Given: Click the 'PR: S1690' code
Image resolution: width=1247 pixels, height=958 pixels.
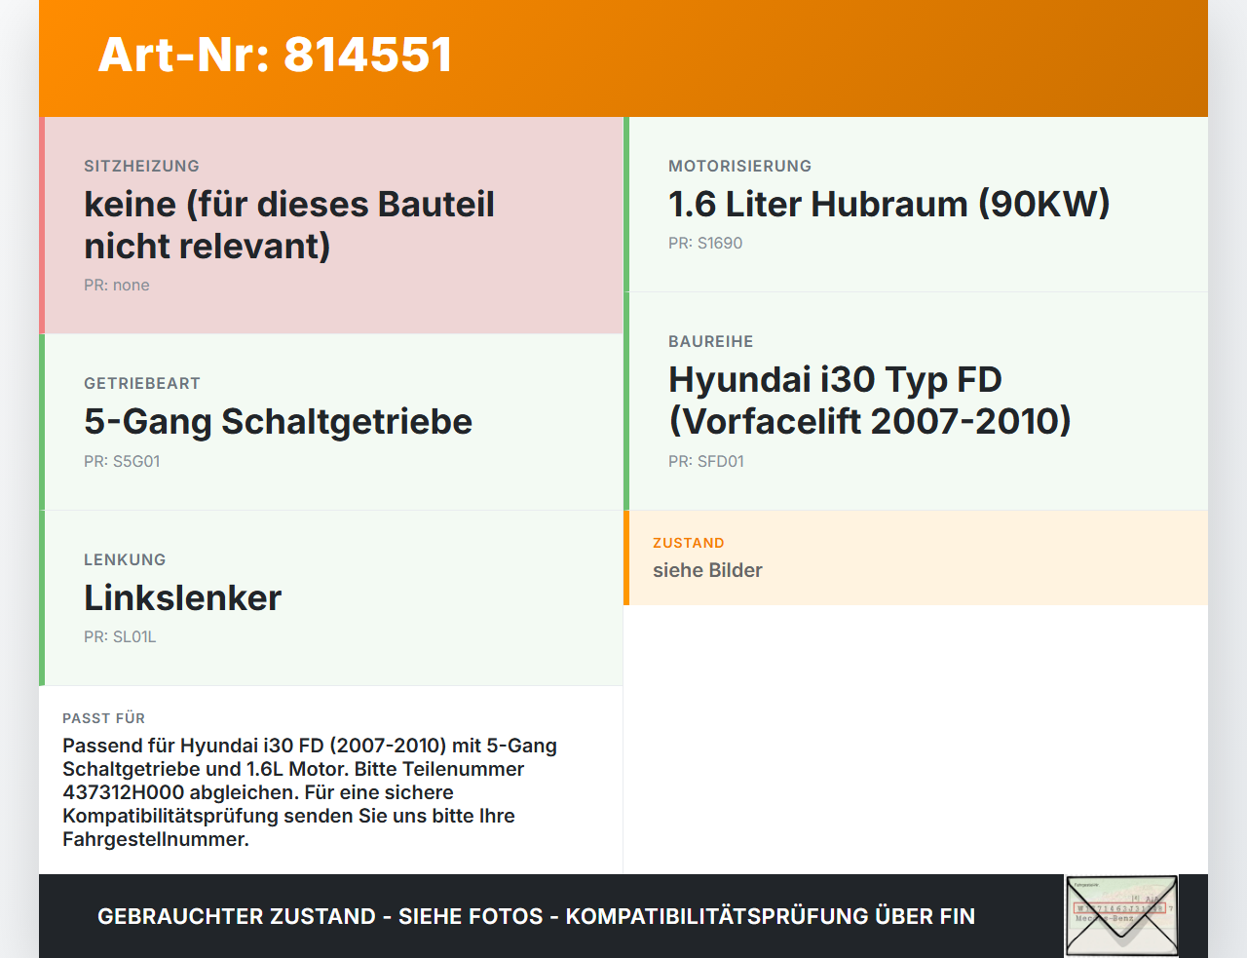Looking at the screenshot, I should [x=705, y=243].
